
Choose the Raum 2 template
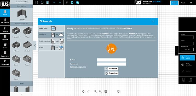[27, 59]
